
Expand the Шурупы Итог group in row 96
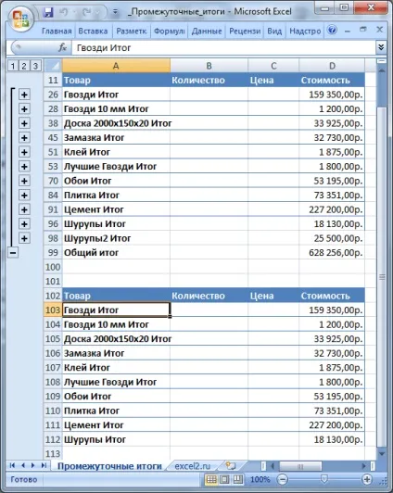click(24, 224)
